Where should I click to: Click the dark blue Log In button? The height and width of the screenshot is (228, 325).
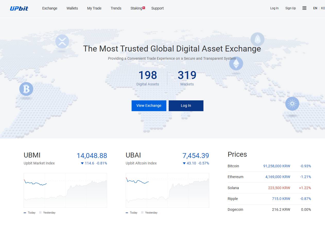pos(186,106)
